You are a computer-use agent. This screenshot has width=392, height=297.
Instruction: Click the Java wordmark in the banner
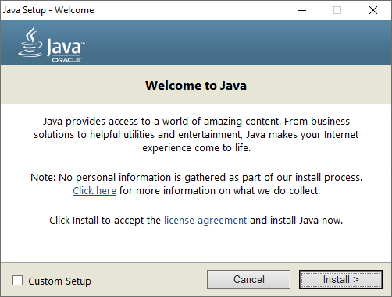coord(66,48)
